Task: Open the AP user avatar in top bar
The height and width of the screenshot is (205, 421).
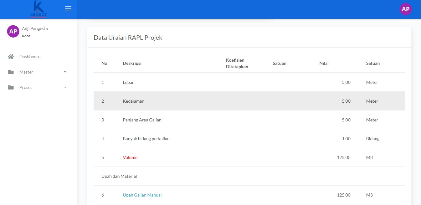Action: 405,9
